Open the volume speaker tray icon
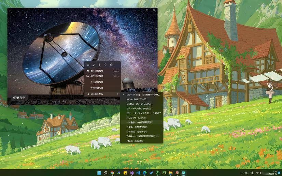This screenshot has height=176, width=282. tap(261, 173)
